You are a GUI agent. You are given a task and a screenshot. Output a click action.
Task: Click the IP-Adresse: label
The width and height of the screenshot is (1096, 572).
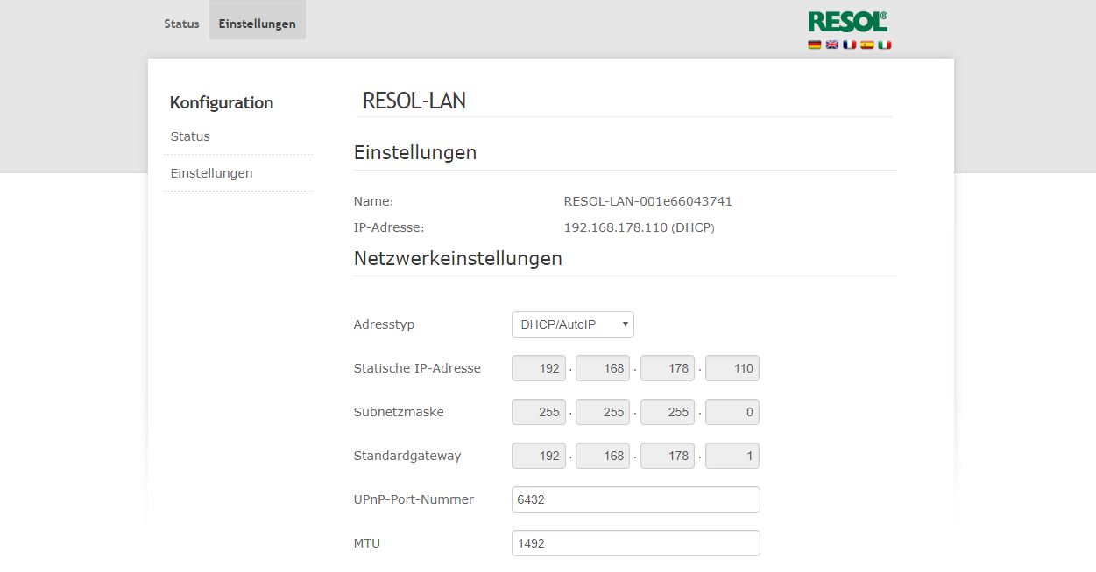point(389,227)
